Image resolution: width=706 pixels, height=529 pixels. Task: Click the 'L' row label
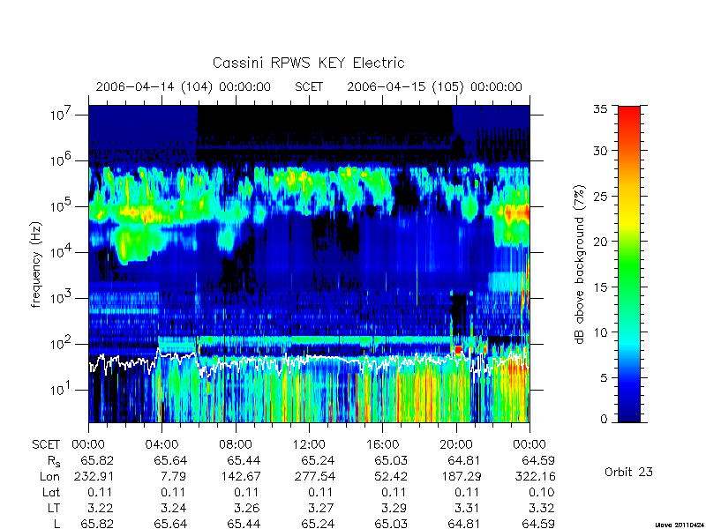56,524
